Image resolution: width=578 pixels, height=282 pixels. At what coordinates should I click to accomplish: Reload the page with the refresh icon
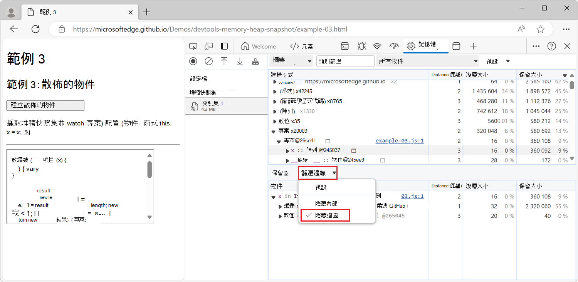pyautogui.click(x=36, y=29)
